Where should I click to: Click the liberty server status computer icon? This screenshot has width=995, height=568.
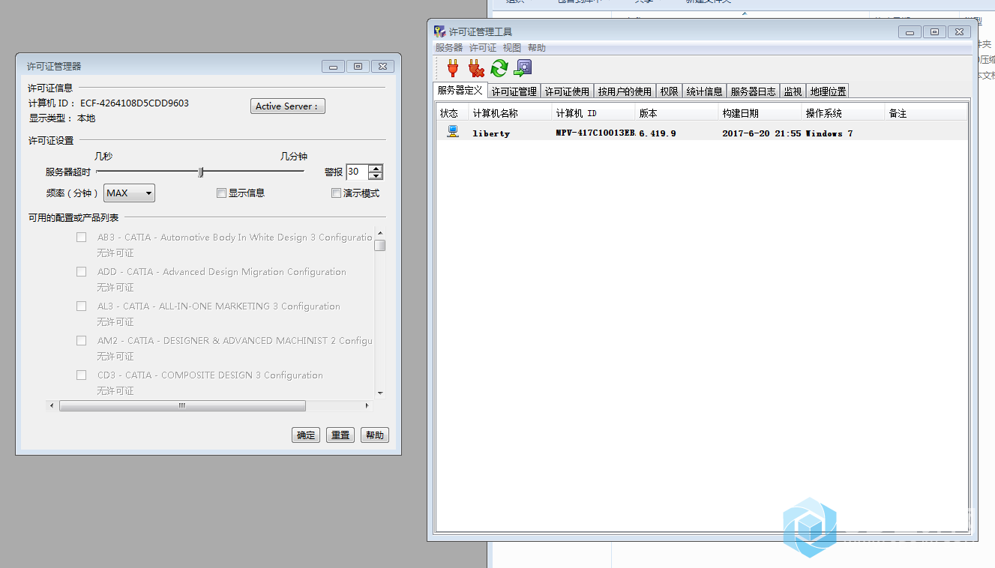click(452, 131)
